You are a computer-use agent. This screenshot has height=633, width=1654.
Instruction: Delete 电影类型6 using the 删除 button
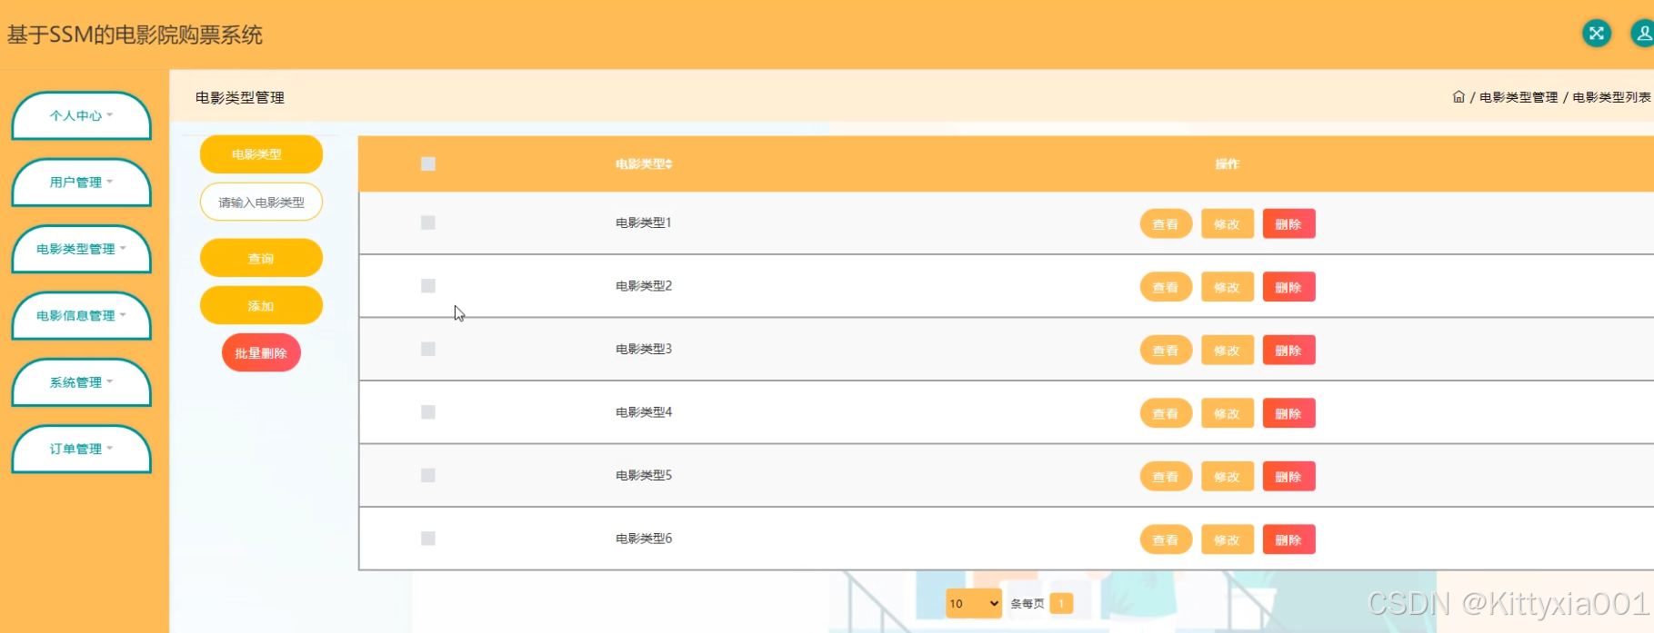(1288, 540)
